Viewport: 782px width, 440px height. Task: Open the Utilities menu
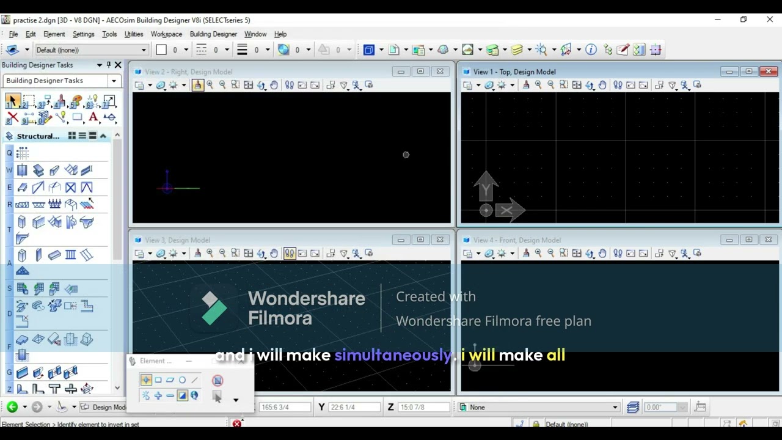pos(134,34)
